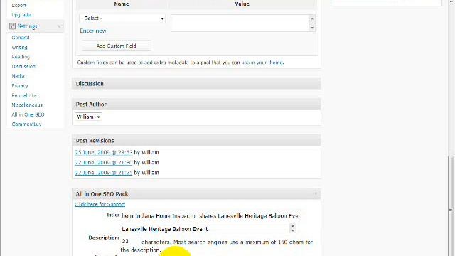455x256 pixels.
Task: Open the Export menu link
Action: (19, 5)
